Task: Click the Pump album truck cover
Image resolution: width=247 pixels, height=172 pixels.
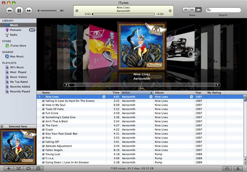Action: coord(181,46)
